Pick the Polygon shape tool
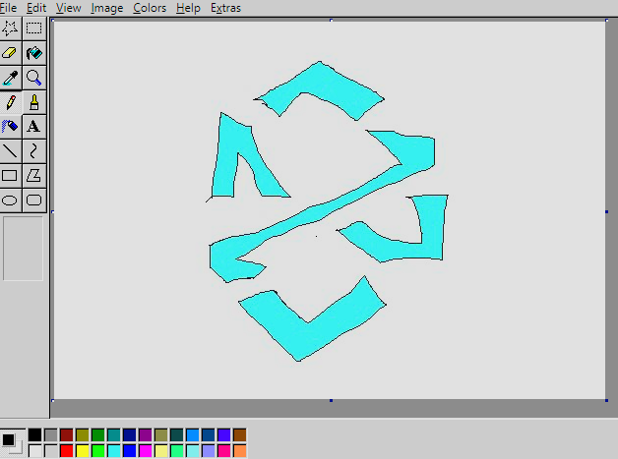 tap(33, 176)
